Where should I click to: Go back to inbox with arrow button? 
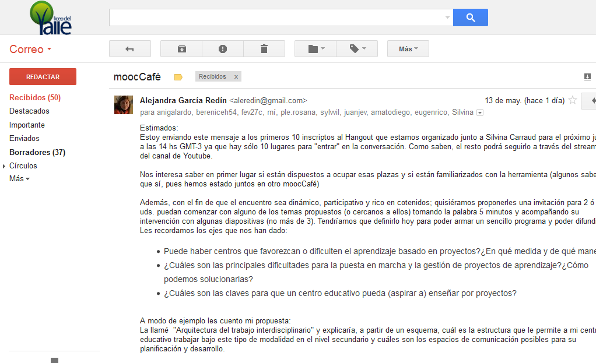[x=129, y=49]
